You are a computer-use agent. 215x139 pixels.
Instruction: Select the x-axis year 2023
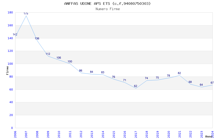coord(202,134)
